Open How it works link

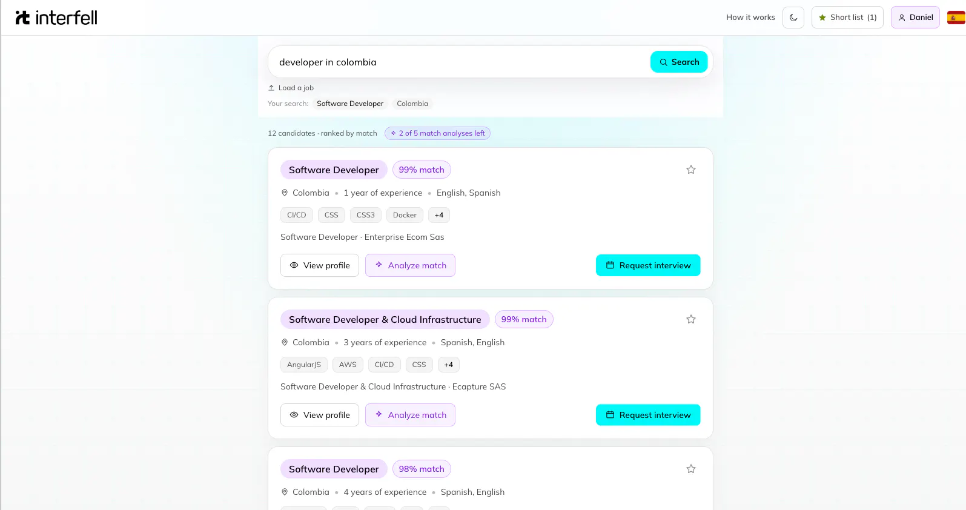point(750,18)
